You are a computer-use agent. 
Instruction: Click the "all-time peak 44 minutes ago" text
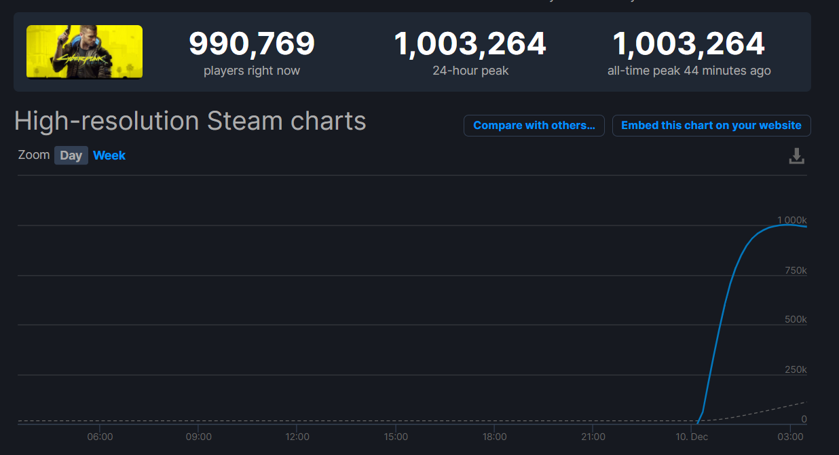pyautogui.click(x=688, y=71)
